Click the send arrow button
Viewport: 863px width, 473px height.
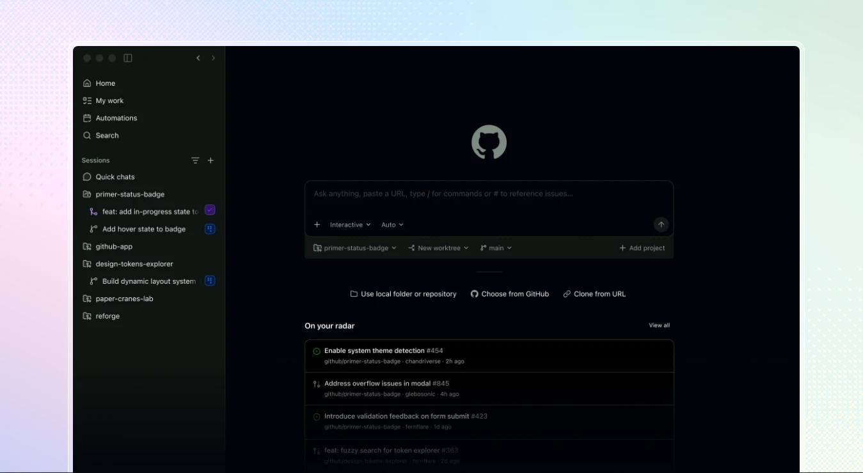(x=661, y=224)
